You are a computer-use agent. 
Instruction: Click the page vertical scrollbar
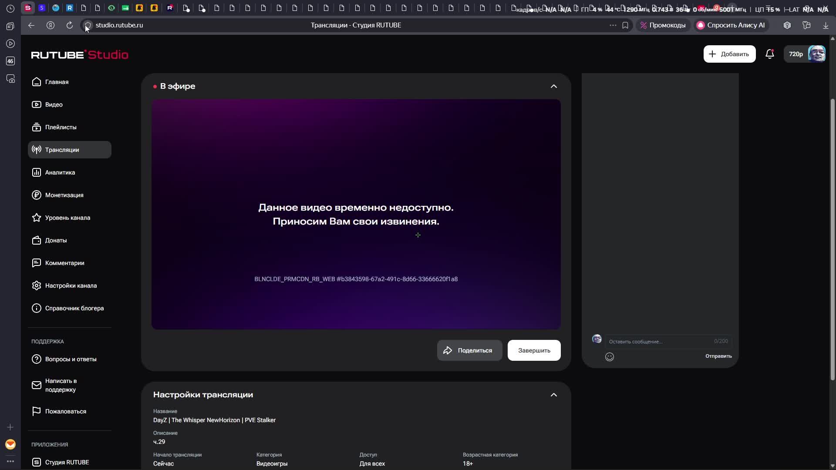(833, 239)
